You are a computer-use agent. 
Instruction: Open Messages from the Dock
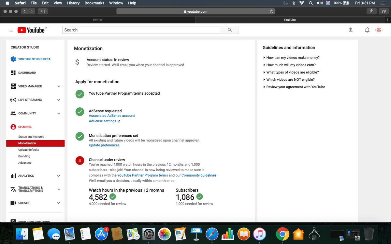[54, 234]
